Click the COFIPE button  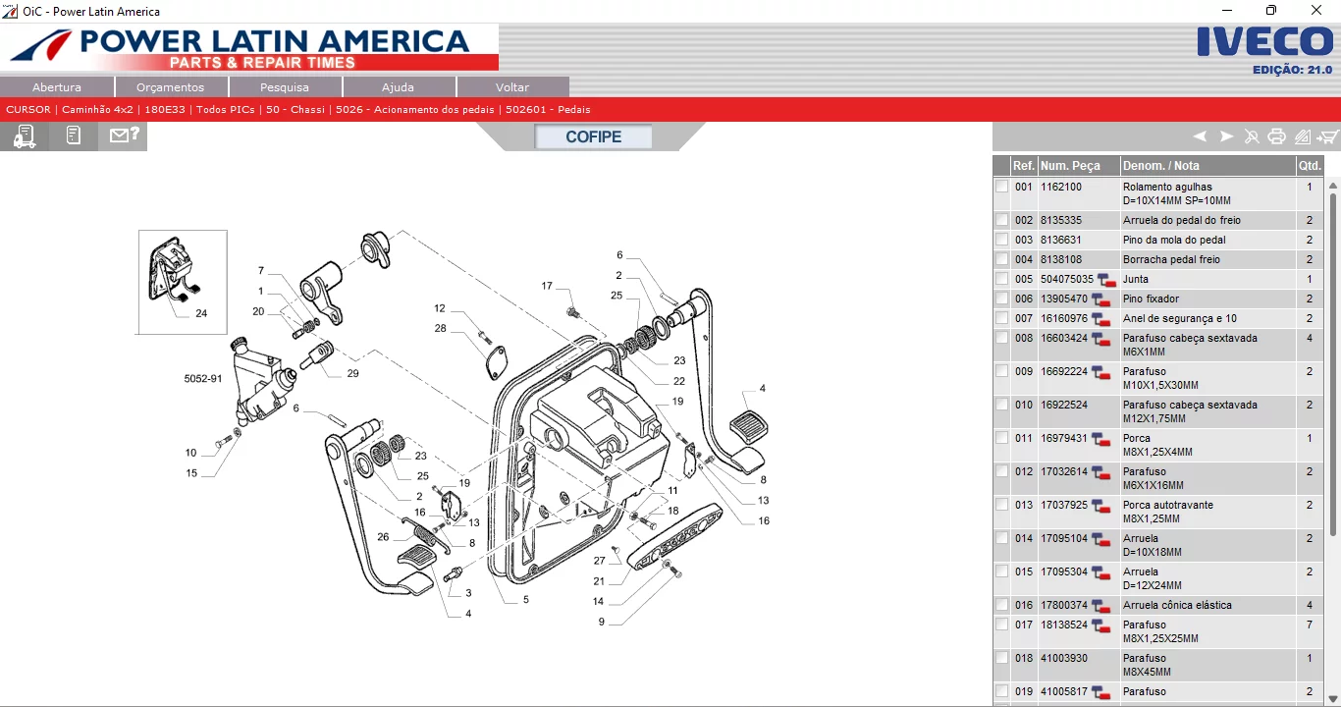click(593, 137)
